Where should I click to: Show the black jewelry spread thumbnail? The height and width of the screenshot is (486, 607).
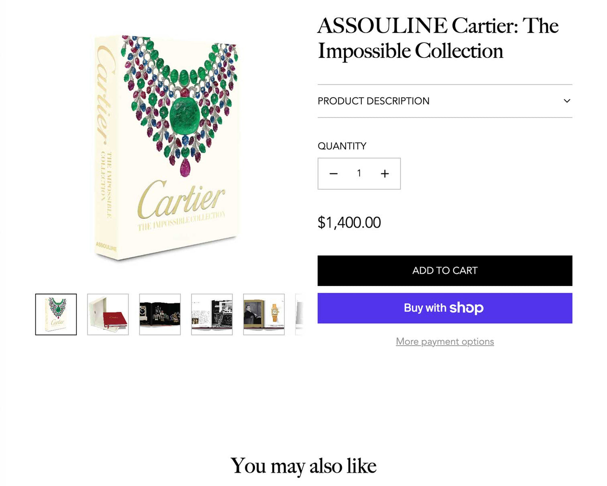(160, 314)
